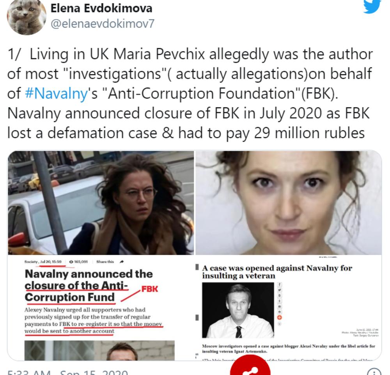The image size is (390, 375).
Task: Open 'Navalny announced the closure' article image
Action: [x=101, y=308]
